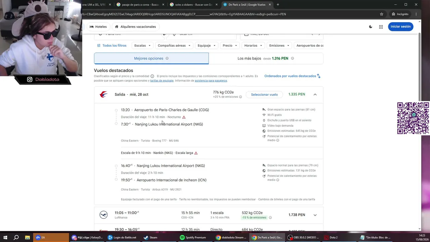Open the Horarios filter dropdown
Screen dimensions: 430x242
[x=253, y=45]
